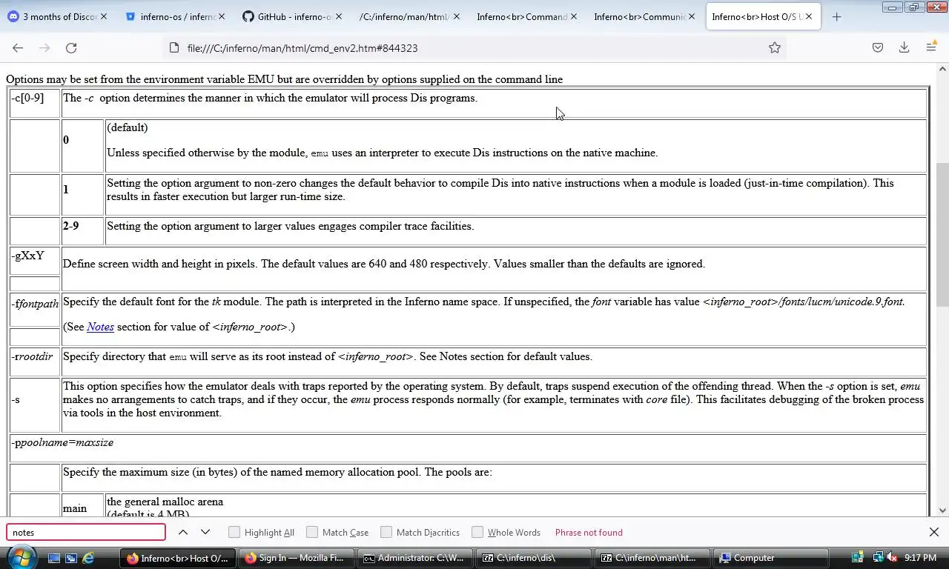Reload the current page
The image size is (949, 569).
tap(71, 47)
